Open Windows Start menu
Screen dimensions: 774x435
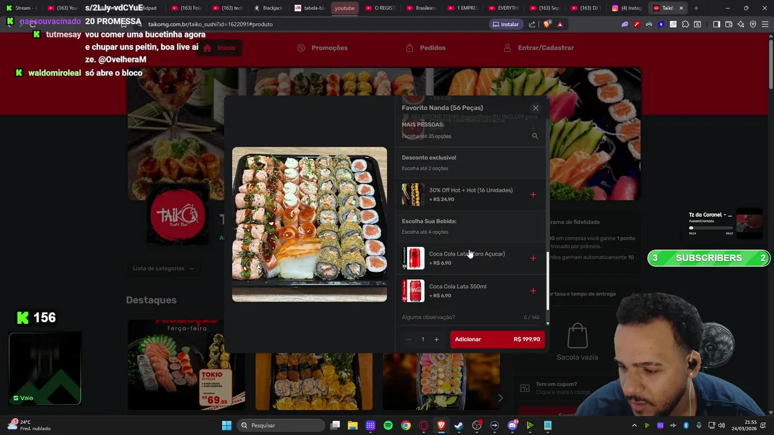[x=227, y=425]
